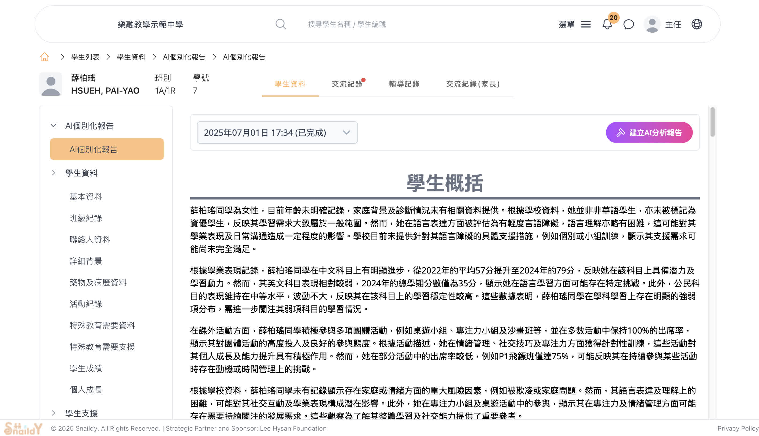Click the search magnifier icon
The image size is (759, 436).
(280, 24)
